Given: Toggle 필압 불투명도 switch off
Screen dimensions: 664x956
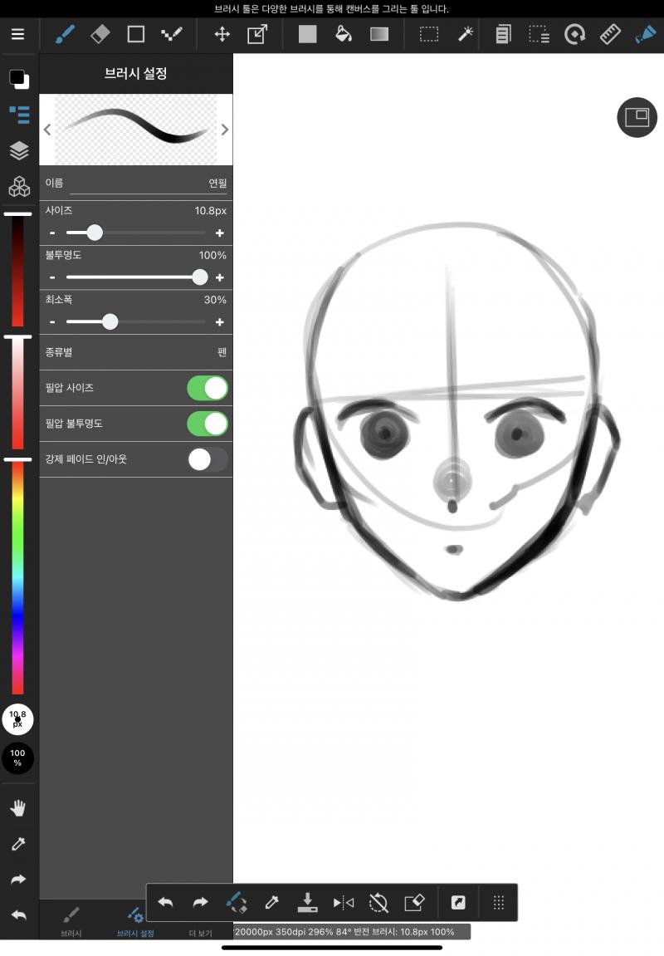Looking at the screenshot, I should 207,424.
